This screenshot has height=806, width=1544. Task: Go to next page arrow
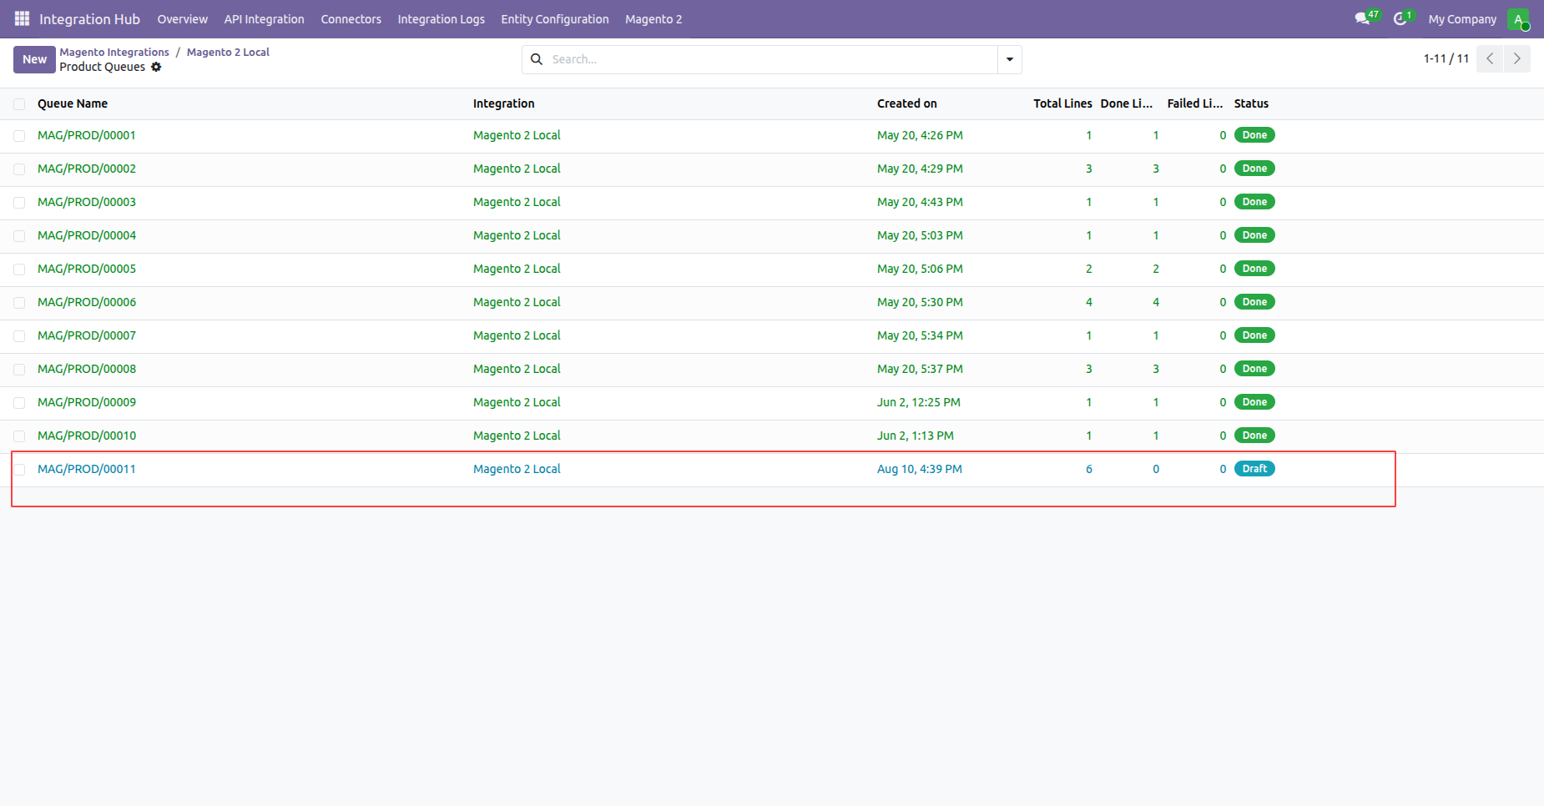(1517, 58)
